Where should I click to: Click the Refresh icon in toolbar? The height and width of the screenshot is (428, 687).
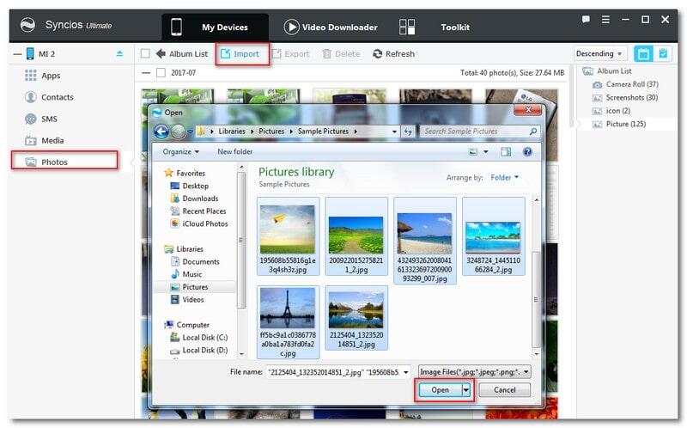(378, 53)
